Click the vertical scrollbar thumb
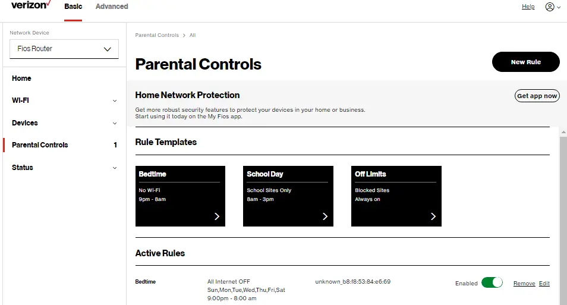This screenshot has width=567, height=305. click(563, 221)
